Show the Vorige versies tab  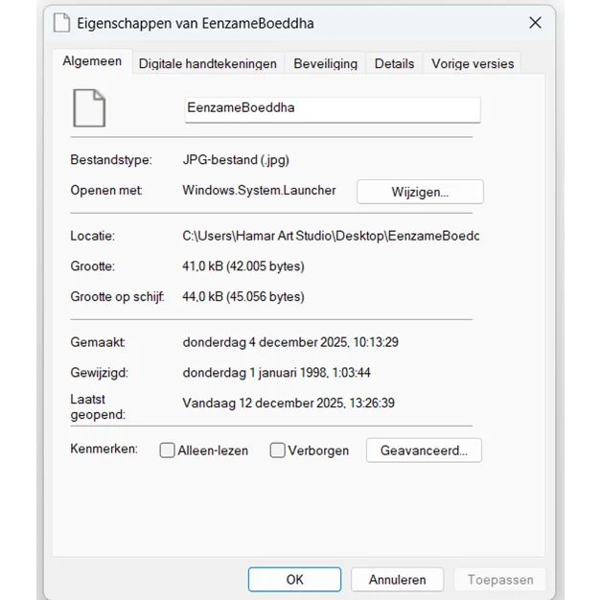[x=473, y=63]
